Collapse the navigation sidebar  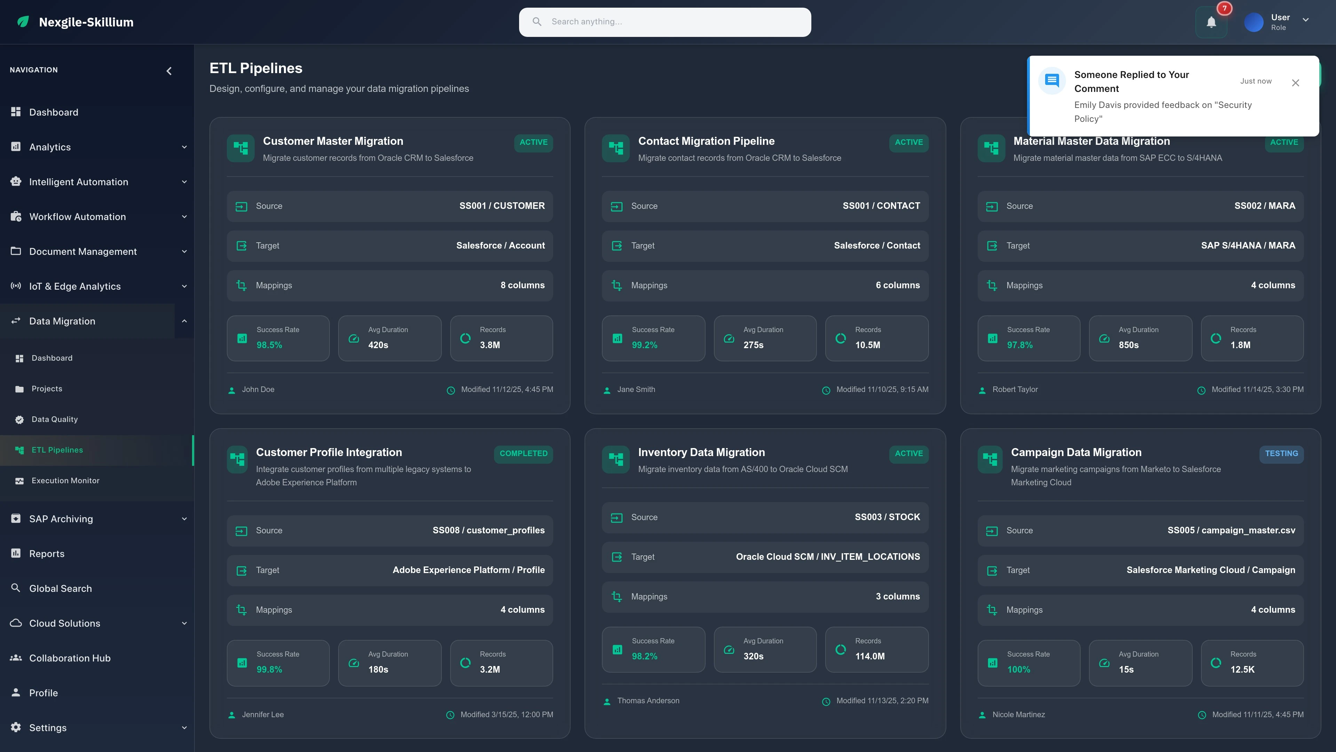tap(168, 71)
